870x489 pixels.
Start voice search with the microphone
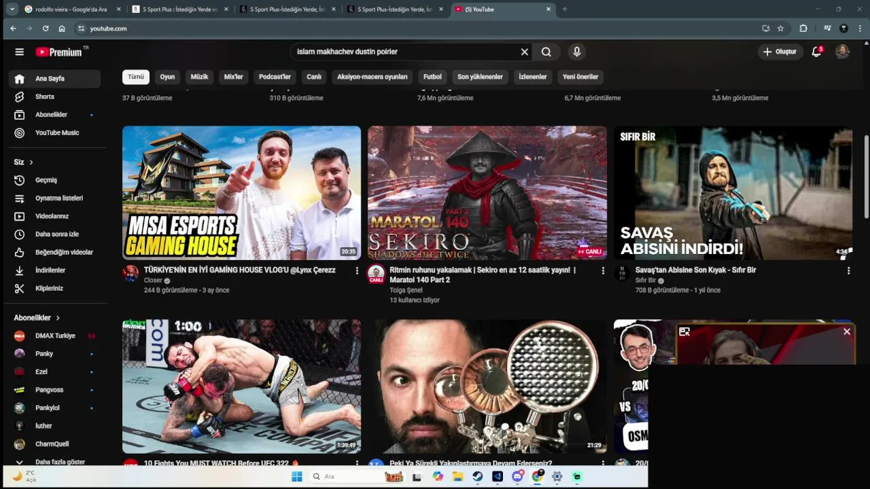[576, 52]
